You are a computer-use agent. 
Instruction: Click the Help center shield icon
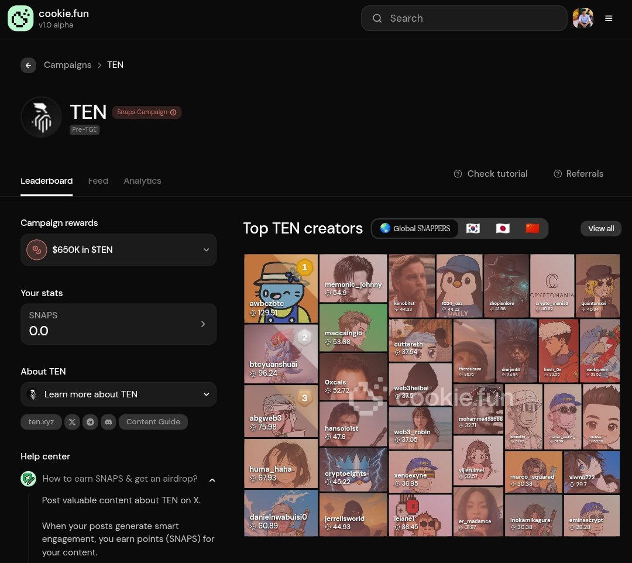[x=28, y=479]
